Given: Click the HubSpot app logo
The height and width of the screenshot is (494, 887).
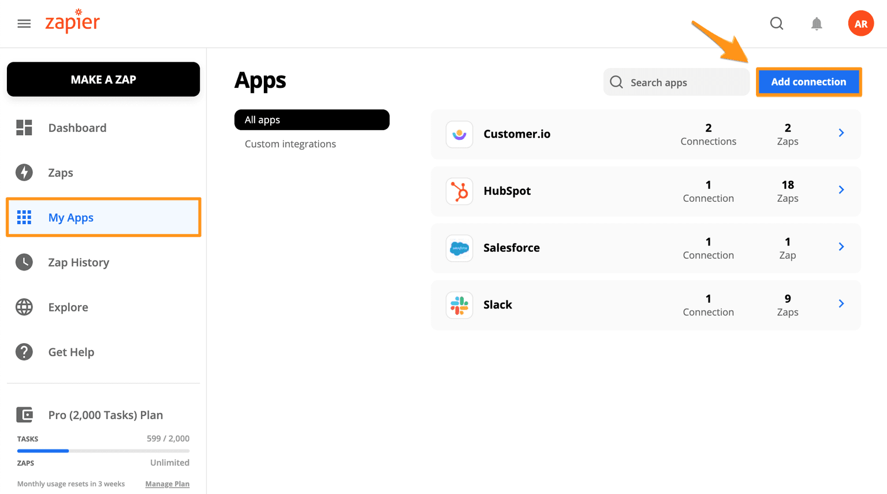Looking at the screenshot, I should 460,191.
